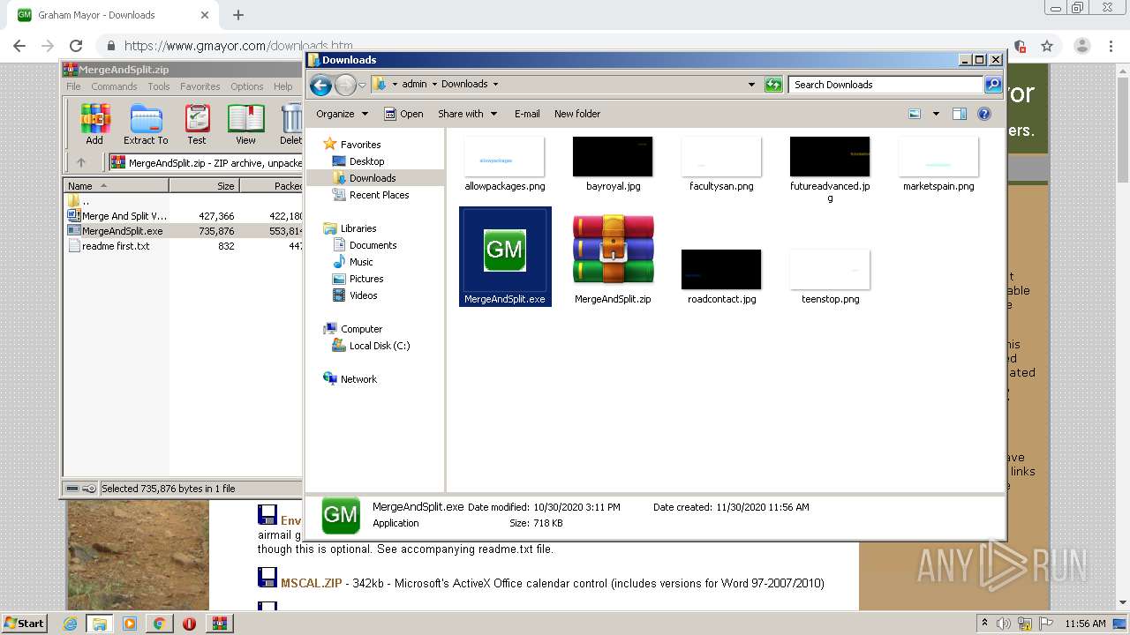Open the Windows Start button
1130x635 pixels.
pos(24,624)
